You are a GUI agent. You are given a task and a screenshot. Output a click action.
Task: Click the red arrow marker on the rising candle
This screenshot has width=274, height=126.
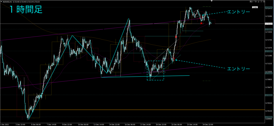176,36
